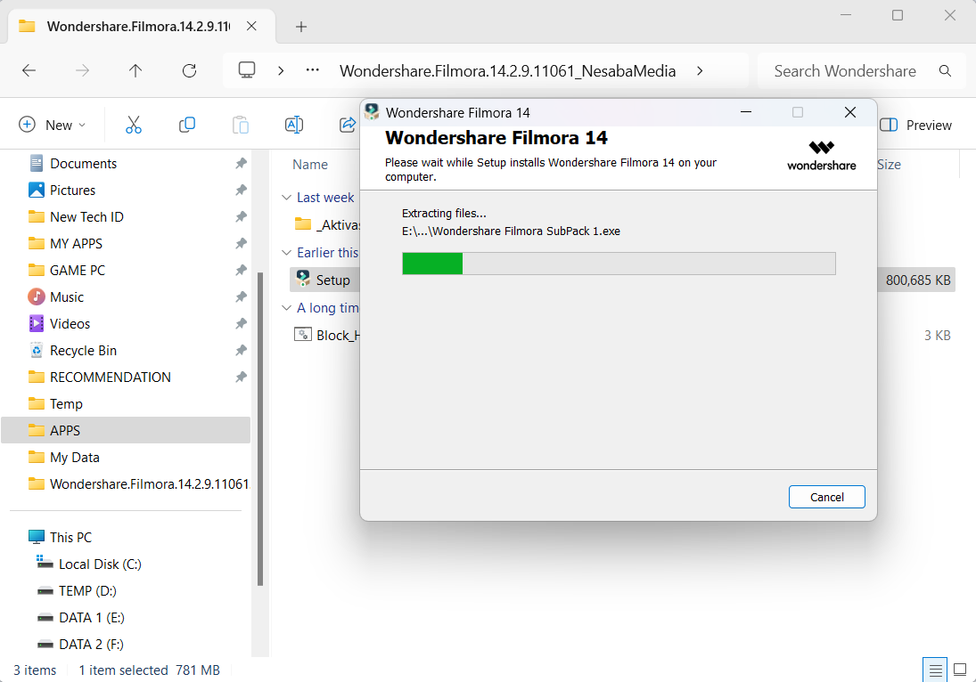
Task: Expand the Earlier this group
Action: click(x=286, y=252)
